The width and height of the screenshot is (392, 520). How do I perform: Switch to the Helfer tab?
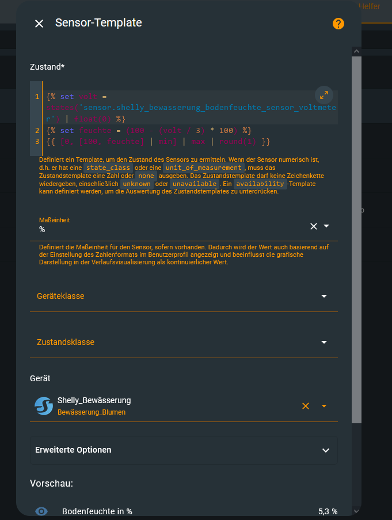coord(370,6)
